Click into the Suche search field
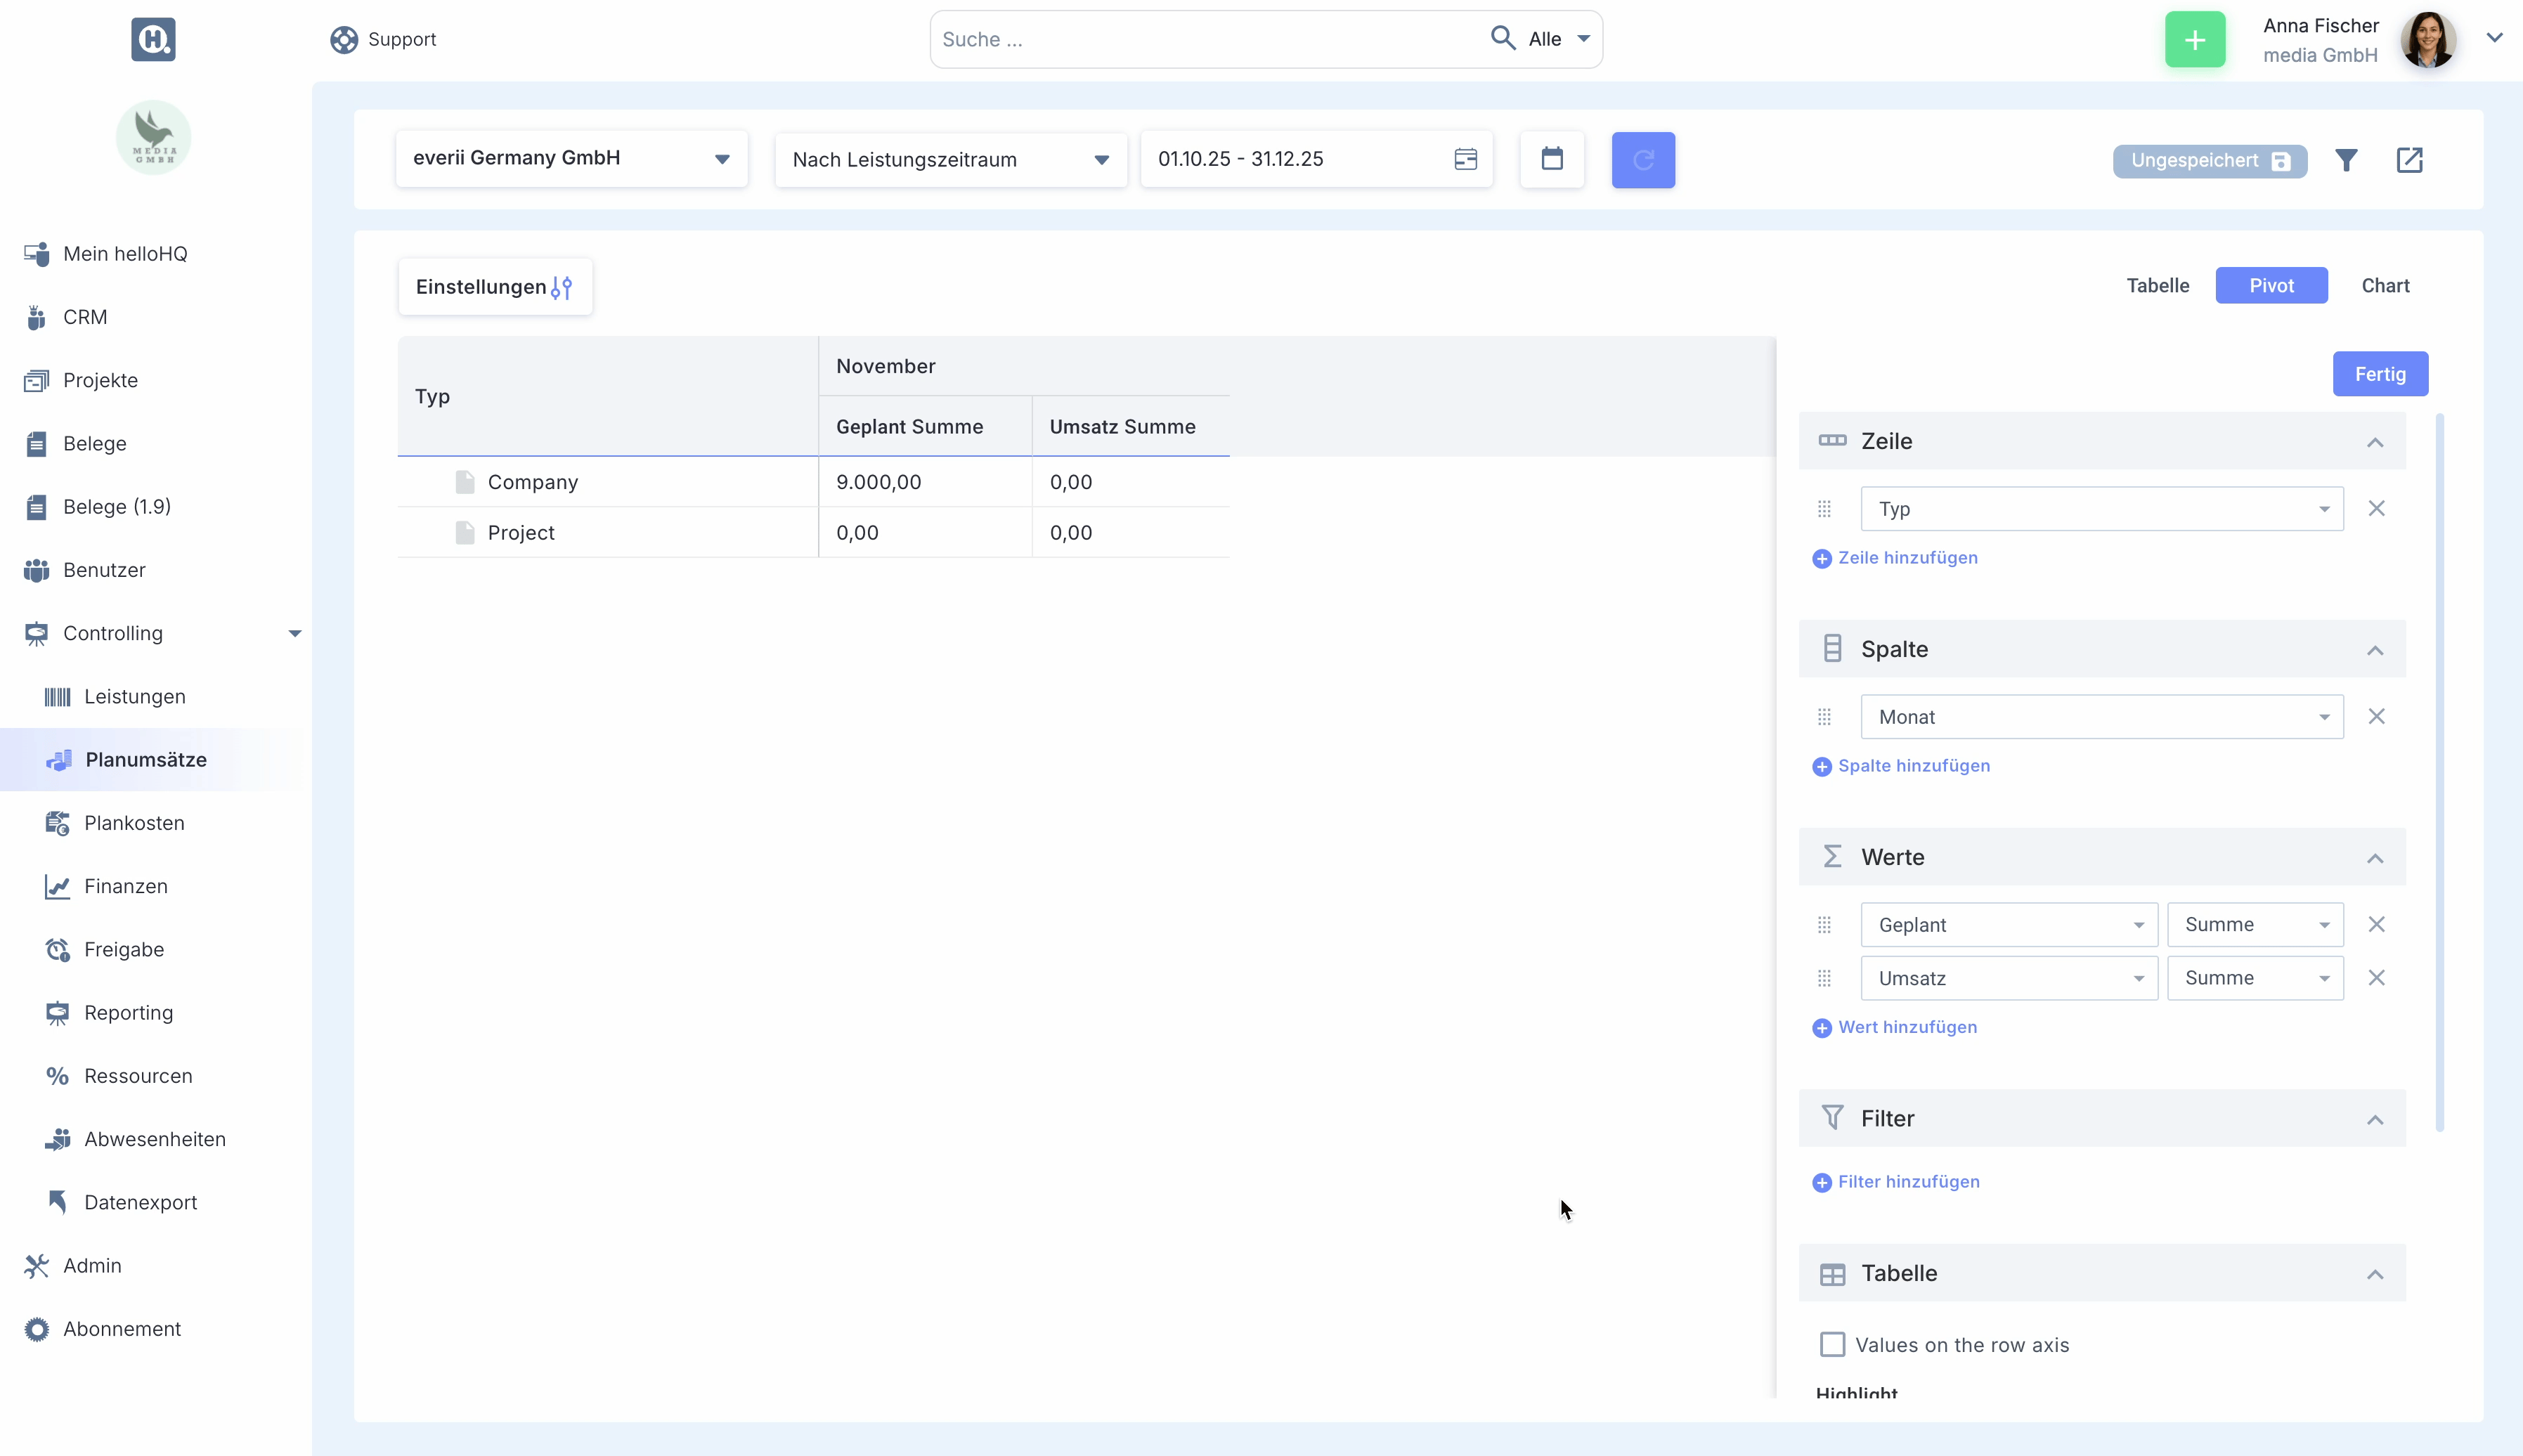Screen dimensions: 2523x1456 tap(1205, 40)
